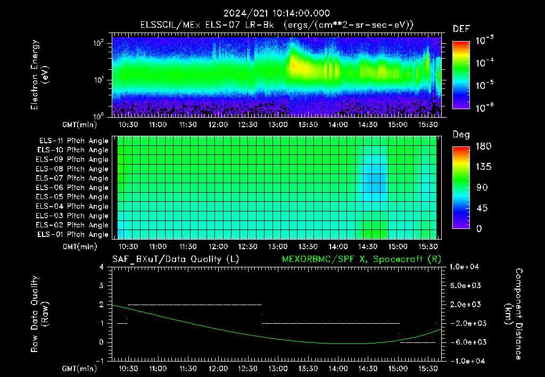Viewport: 545px width, 377px height.
Task: Select the green MEXORBMC/SPF X, Spacecraft (R) legend
Action: click(x=361, y=259)
